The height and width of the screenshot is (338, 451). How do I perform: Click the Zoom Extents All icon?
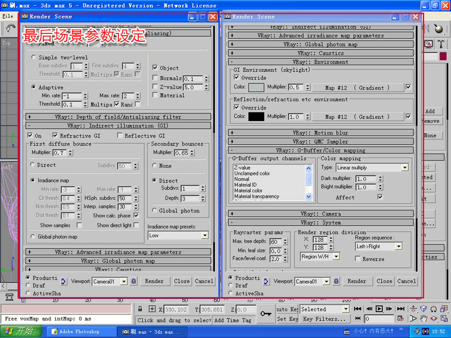pos(444,309)
